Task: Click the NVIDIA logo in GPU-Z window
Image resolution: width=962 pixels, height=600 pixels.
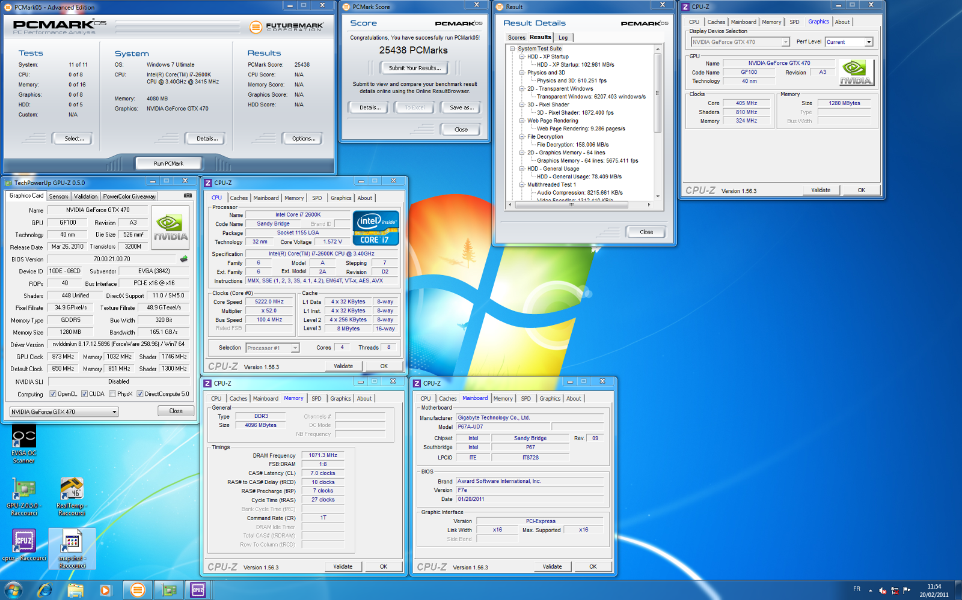Action: click(171, 228)
